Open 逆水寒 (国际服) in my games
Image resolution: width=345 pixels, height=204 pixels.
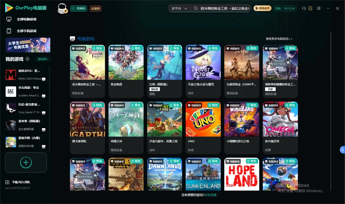26,125
